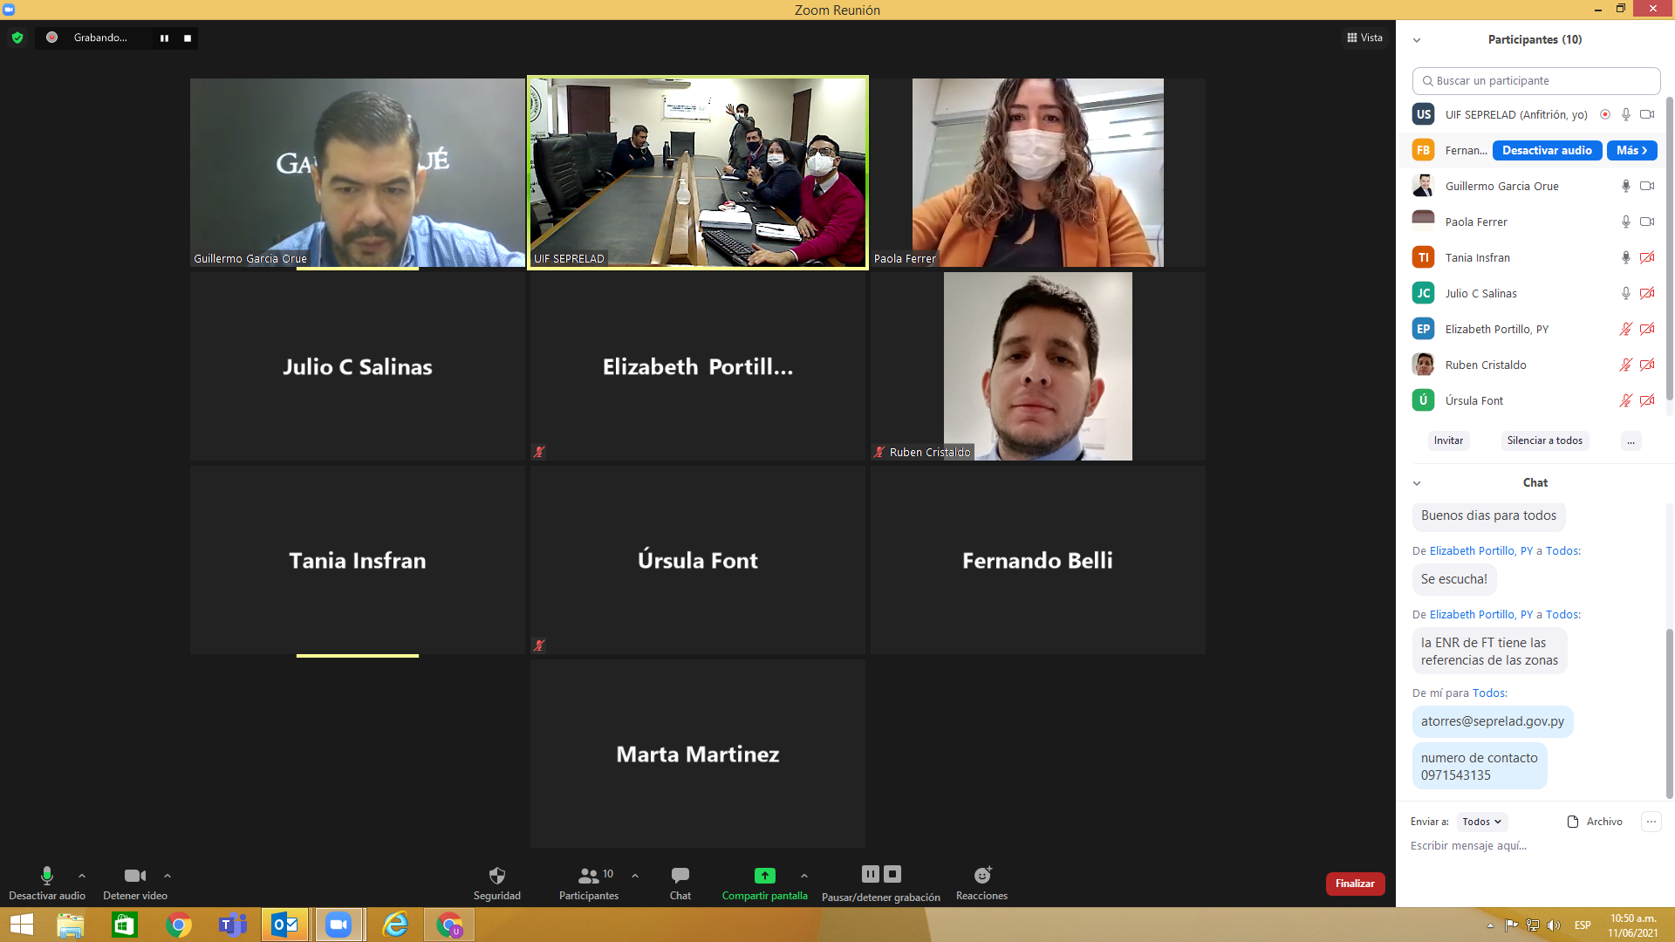
Task: Click the Compartir pantalla green icon
Action: (x=764, y=876)
